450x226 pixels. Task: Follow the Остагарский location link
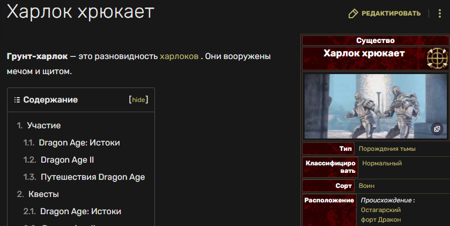(x=381, y=210)
